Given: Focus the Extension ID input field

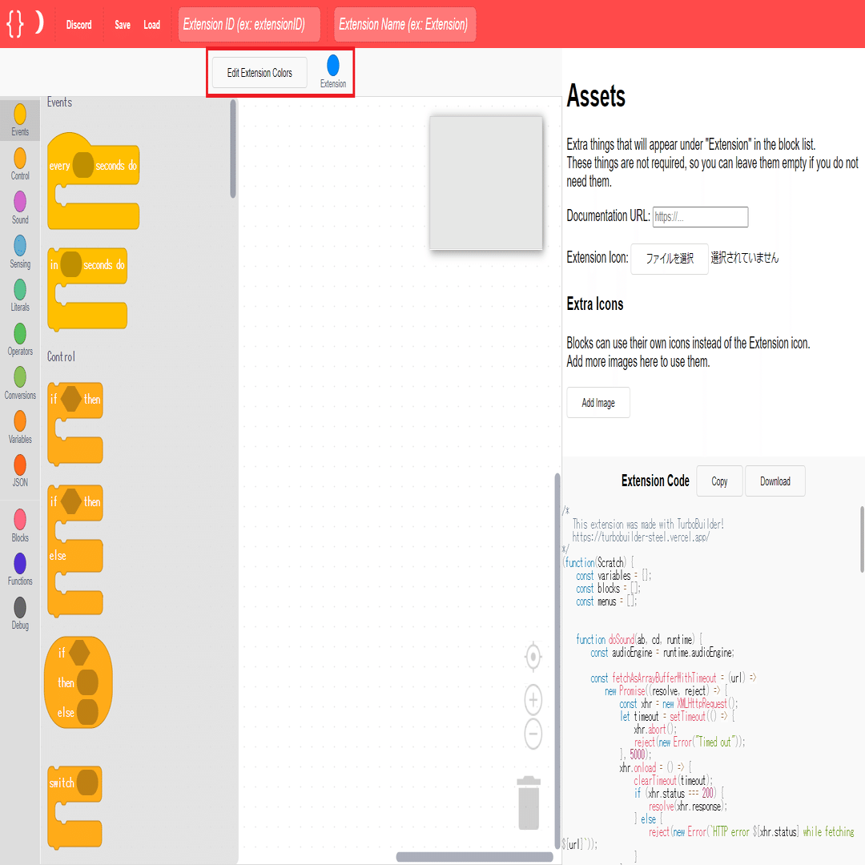Looking at the screenshot, I should 249,24.
